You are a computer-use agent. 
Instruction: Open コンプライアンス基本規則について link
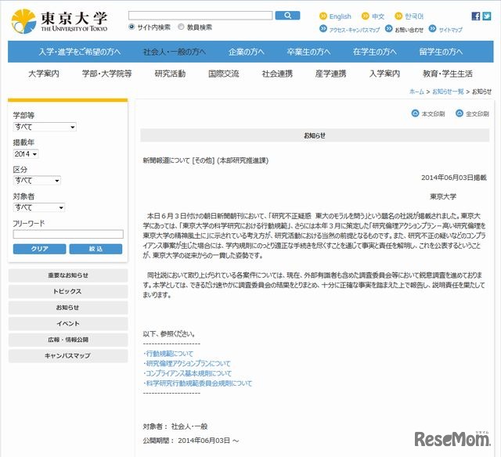pyautogui.click(x=188, y=373)
